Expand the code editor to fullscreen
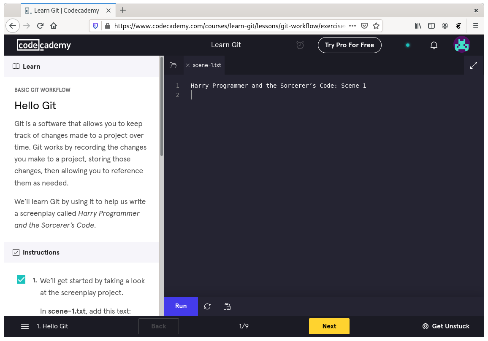The height and width of the screenshot is (341, 488). [x=473, y=65]
